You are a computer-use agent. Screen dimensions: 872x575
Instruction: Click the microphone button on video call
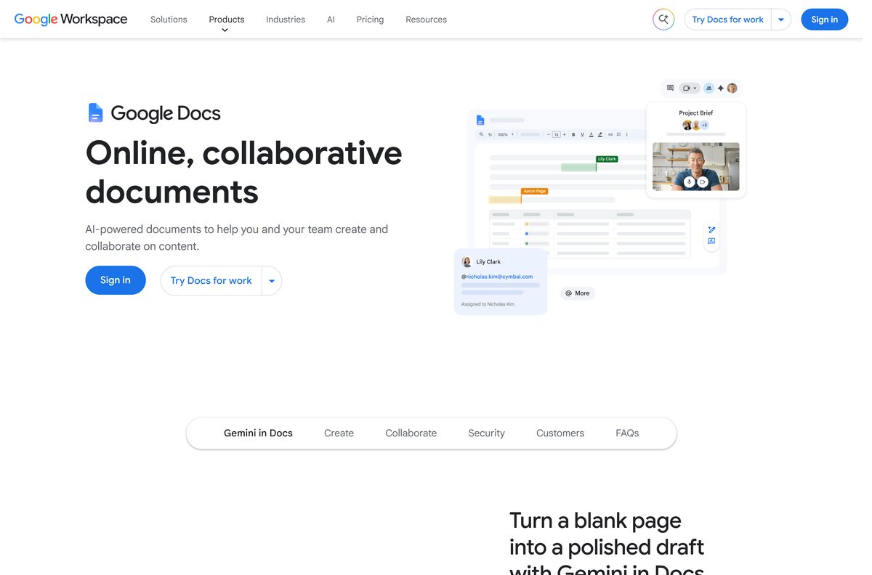click(689, 182)
